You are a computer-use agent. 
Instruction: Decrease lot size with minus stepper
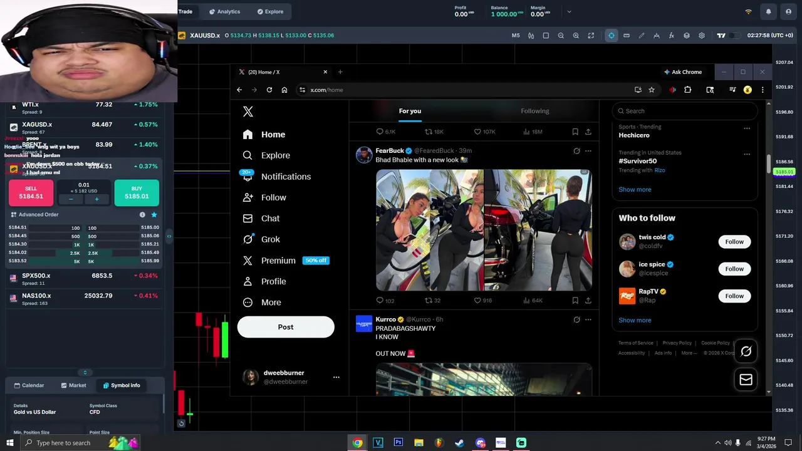point(71,199)
